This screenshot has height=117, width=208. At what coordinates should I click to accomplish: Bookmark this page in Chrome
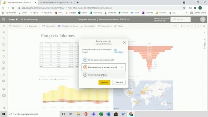point(184,8)
